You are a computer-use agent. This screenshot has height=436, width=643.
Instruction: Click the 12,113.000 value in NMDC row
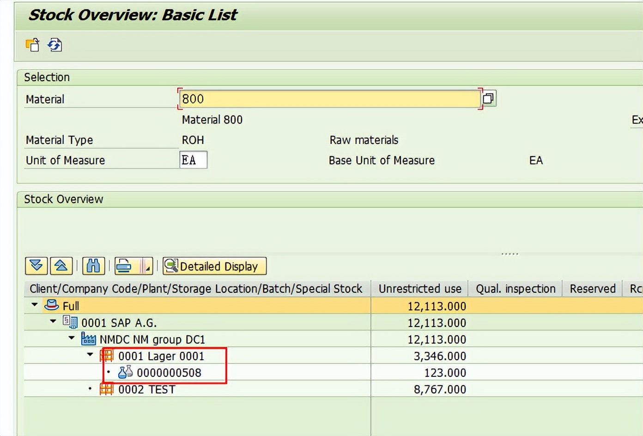pyautogui.click(x=437, y=339)
